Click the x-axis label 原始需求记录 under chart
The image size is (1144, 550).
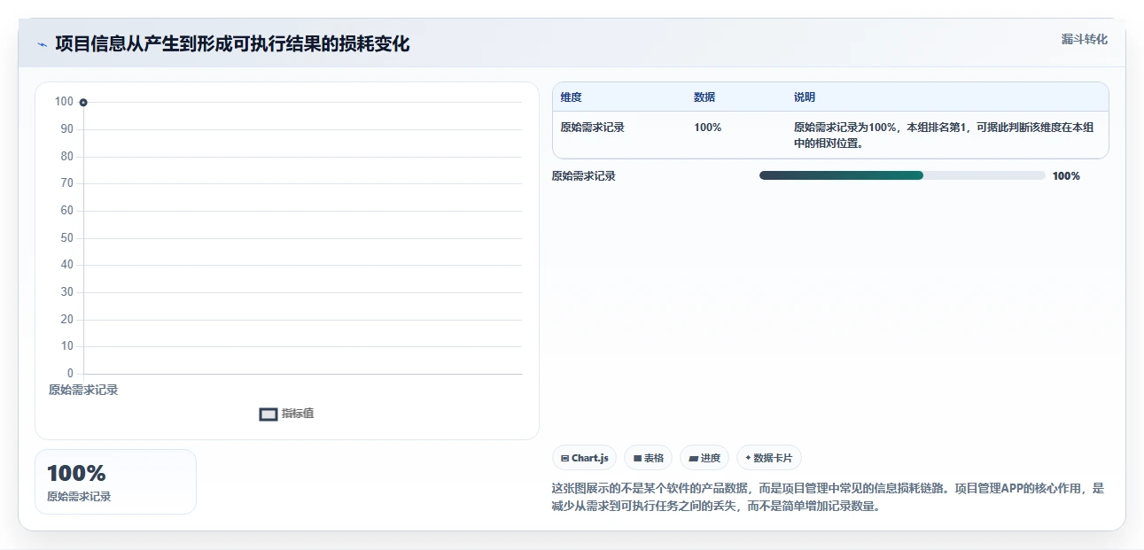[x=83, y=390]
